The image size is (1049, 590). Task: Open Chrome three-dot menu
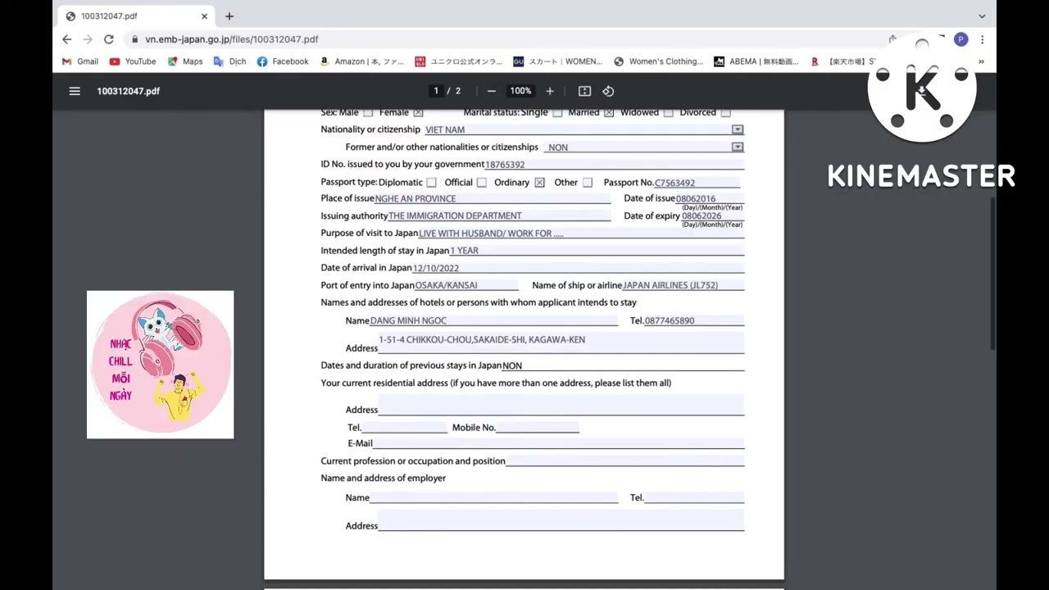tap(982, 39)
